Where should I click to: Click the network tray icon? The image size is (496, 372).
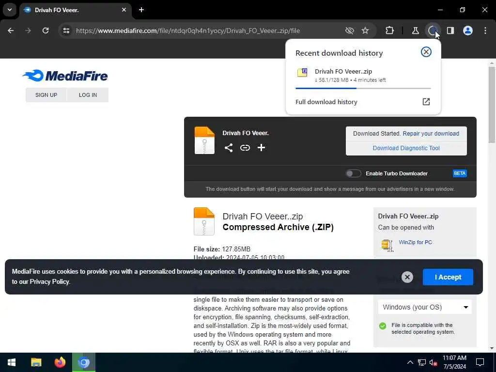(x=422, y=362)
